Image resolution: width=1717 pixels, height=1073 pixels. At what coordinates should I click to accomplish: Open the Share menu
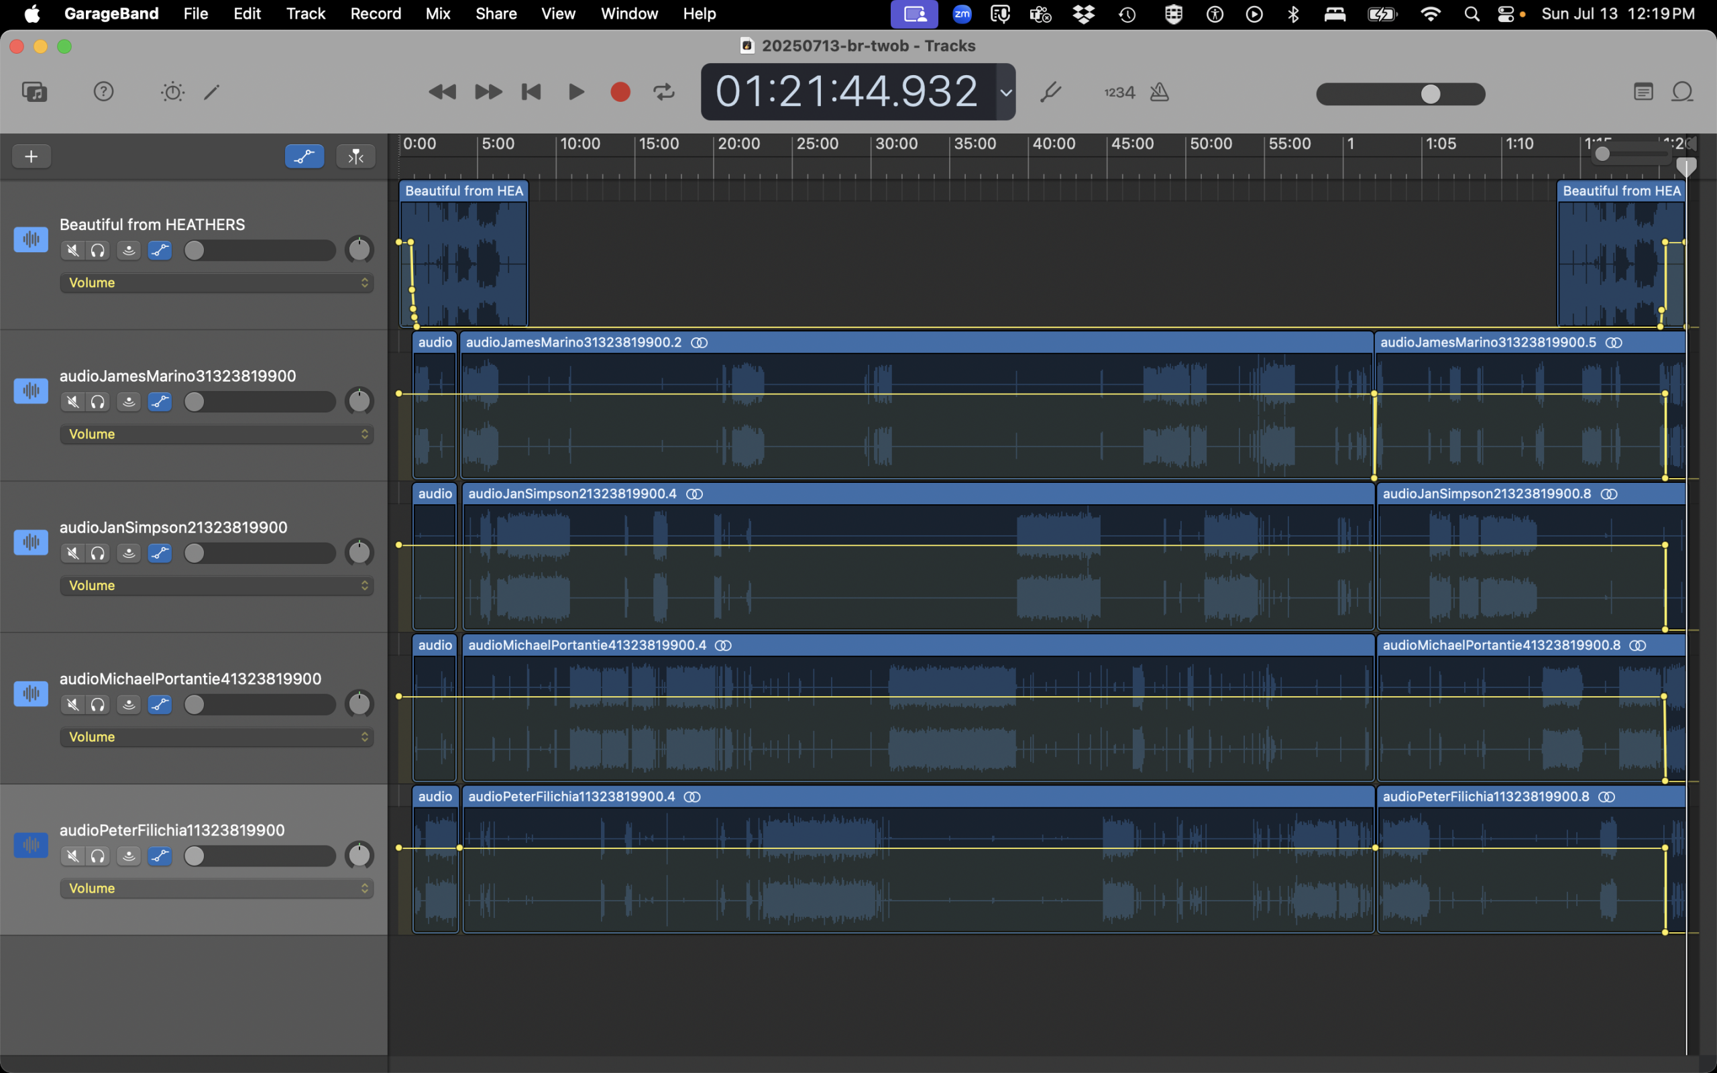coord(496,13)
